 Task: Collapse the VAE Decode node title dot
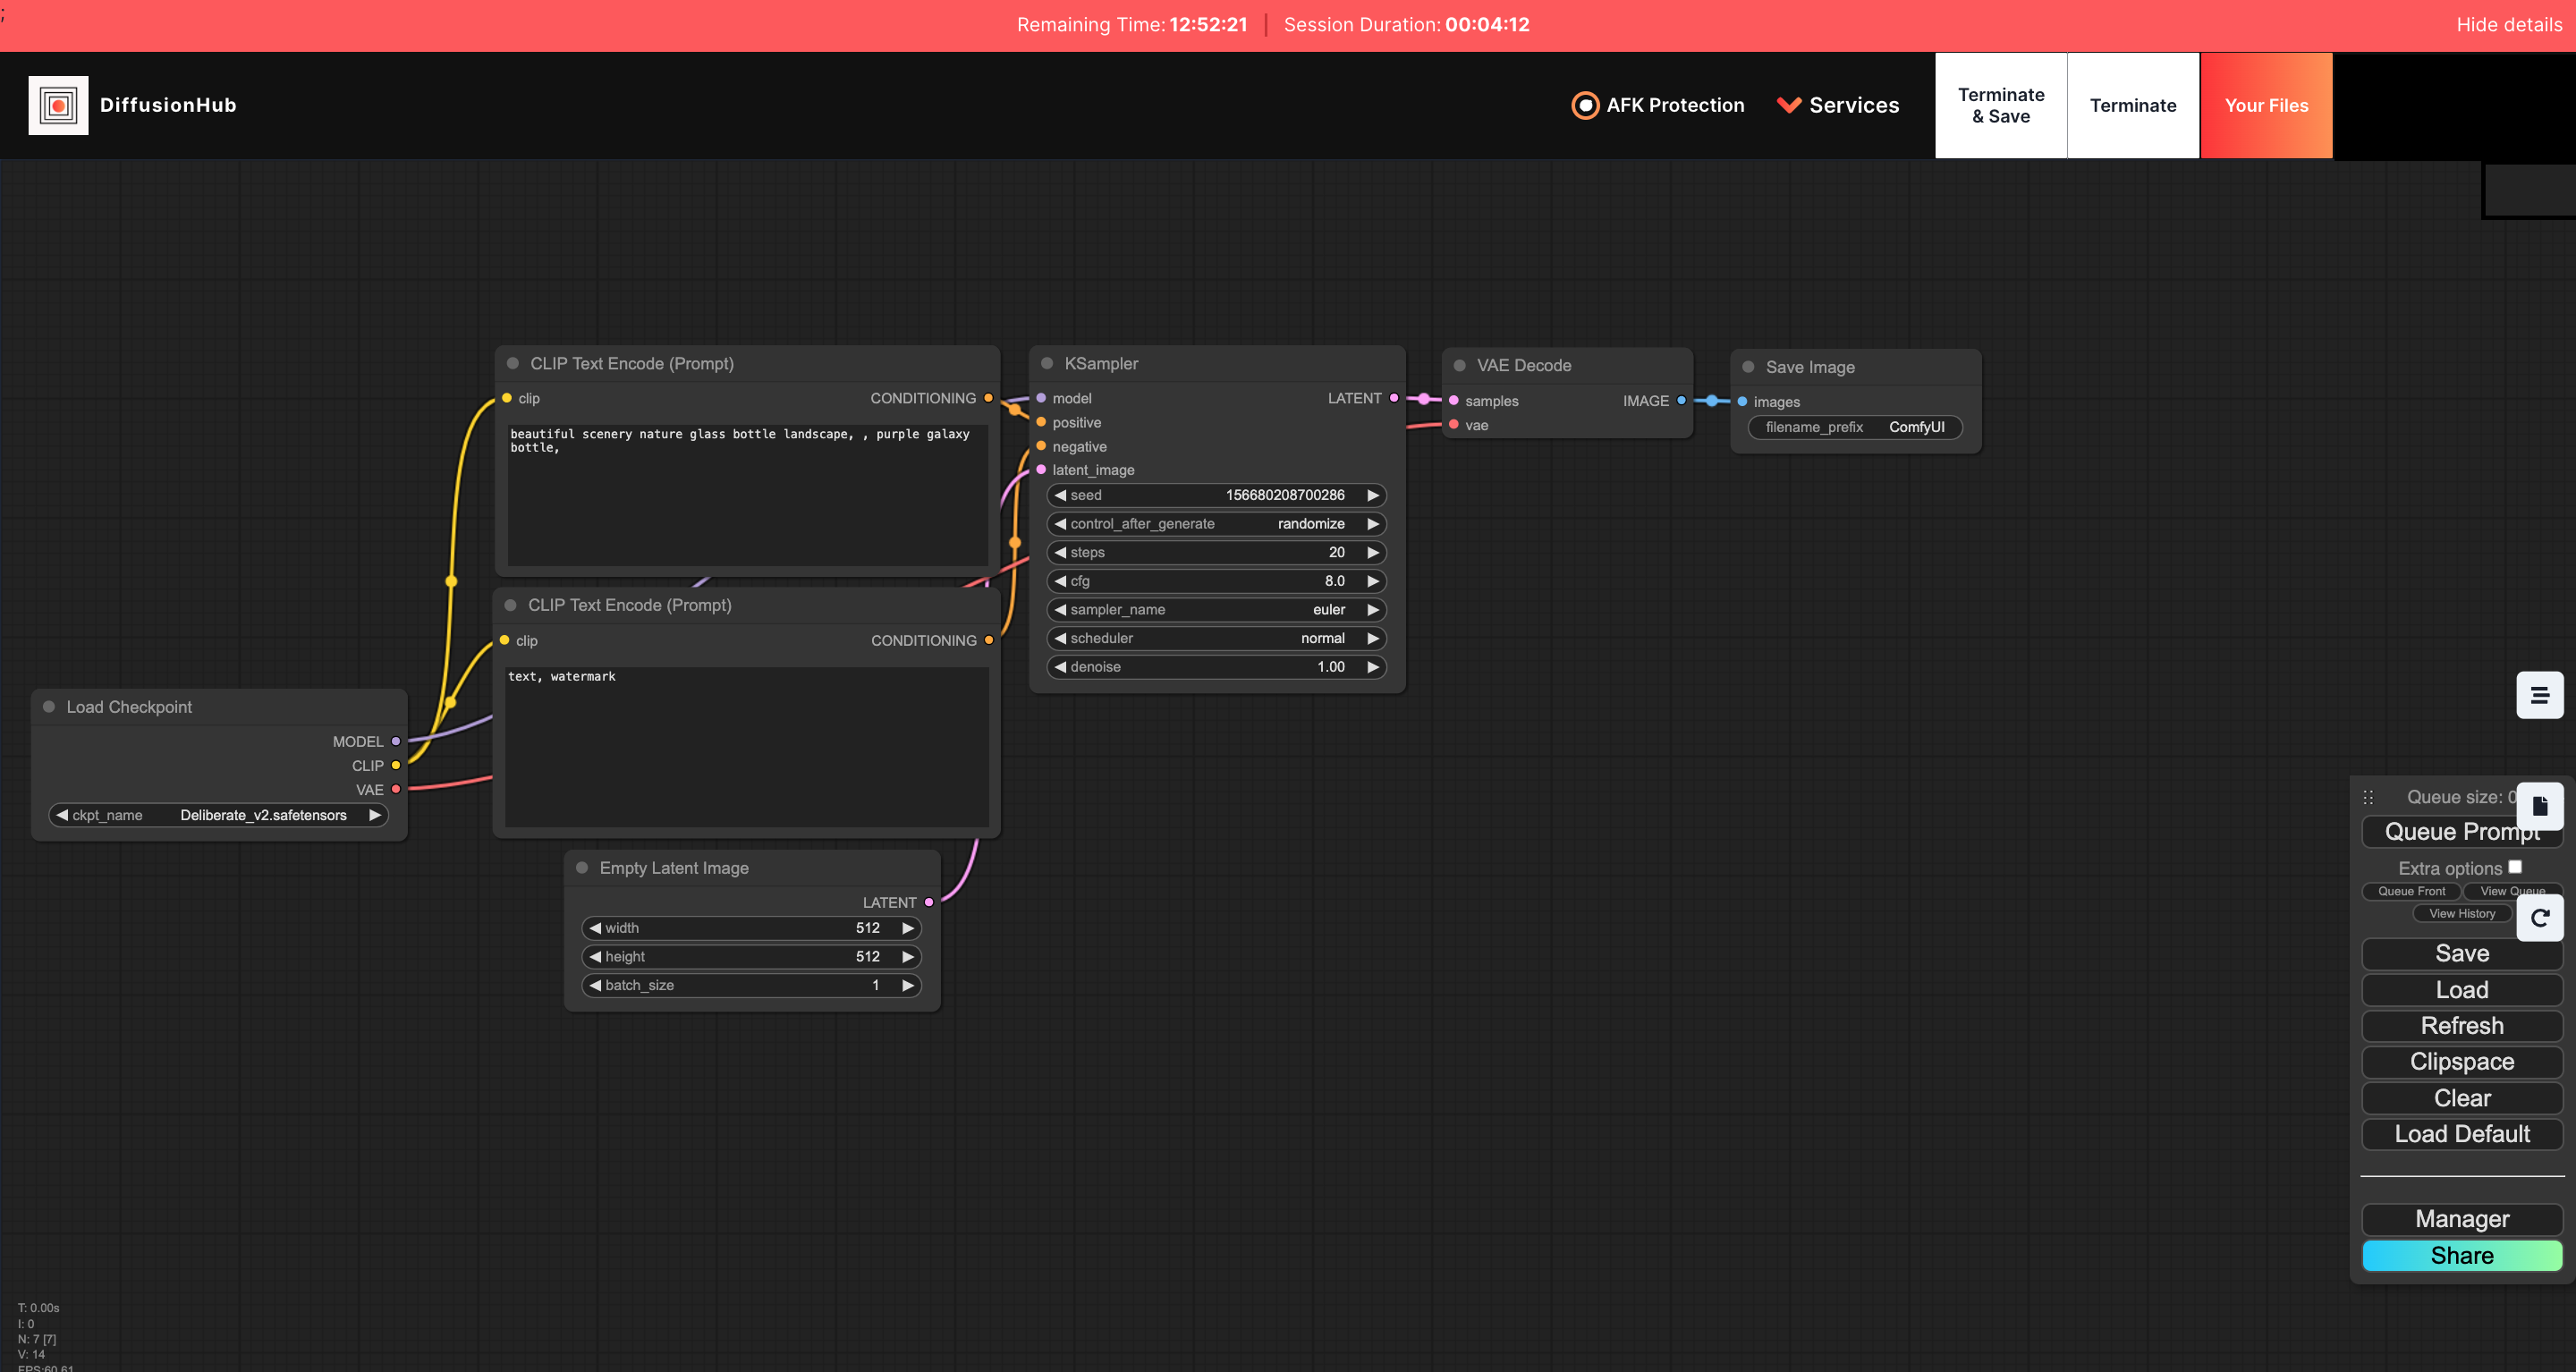point(1459,366)
